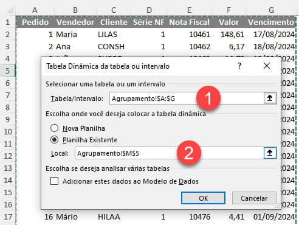Click cell with value 4,41
299x225 pixels.
pyautogui.click(x=229, y=216)
